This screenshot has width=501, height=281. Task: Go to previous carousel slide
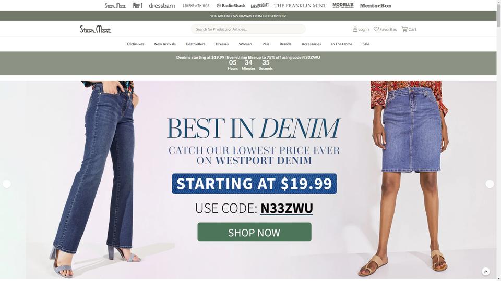(7, 184)
